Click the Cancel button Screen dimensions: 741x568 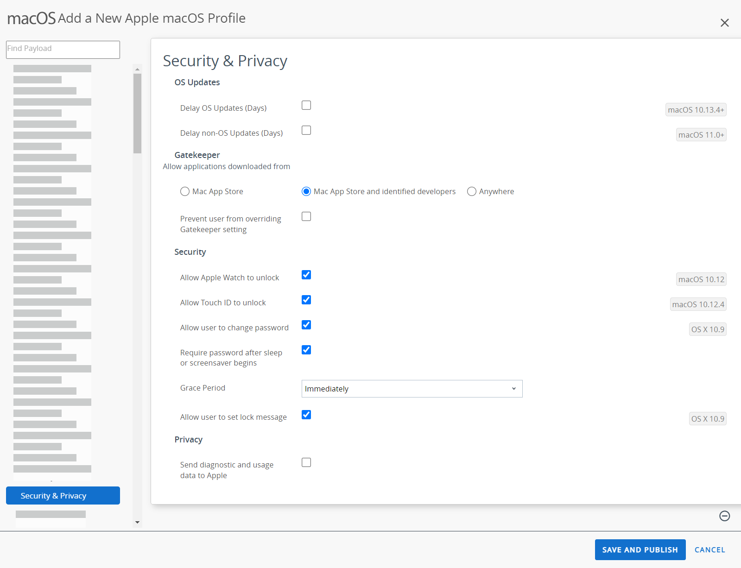[709, 550]
